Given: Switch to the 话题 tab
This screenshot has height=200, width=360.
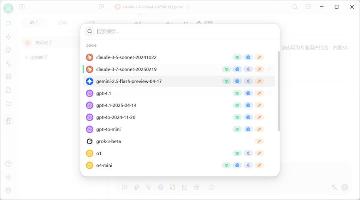Looking at the screenshot, I should [62, 22].
